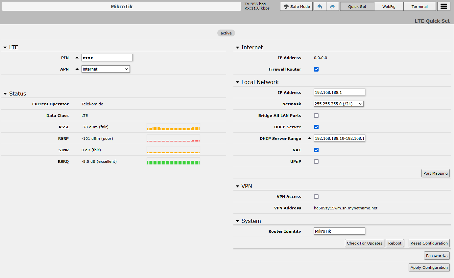Viewport: 454px width, 278px height.
Task: Enable the UPnP checkbox
Action: pos(316,161)
